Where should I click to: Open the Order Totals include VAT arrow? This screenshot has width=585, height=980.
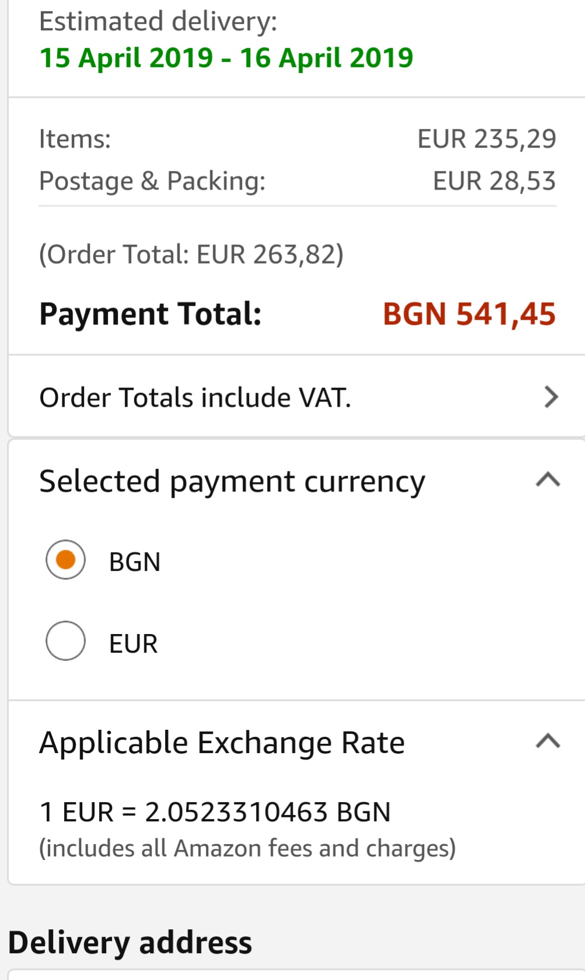pos(551,397)
